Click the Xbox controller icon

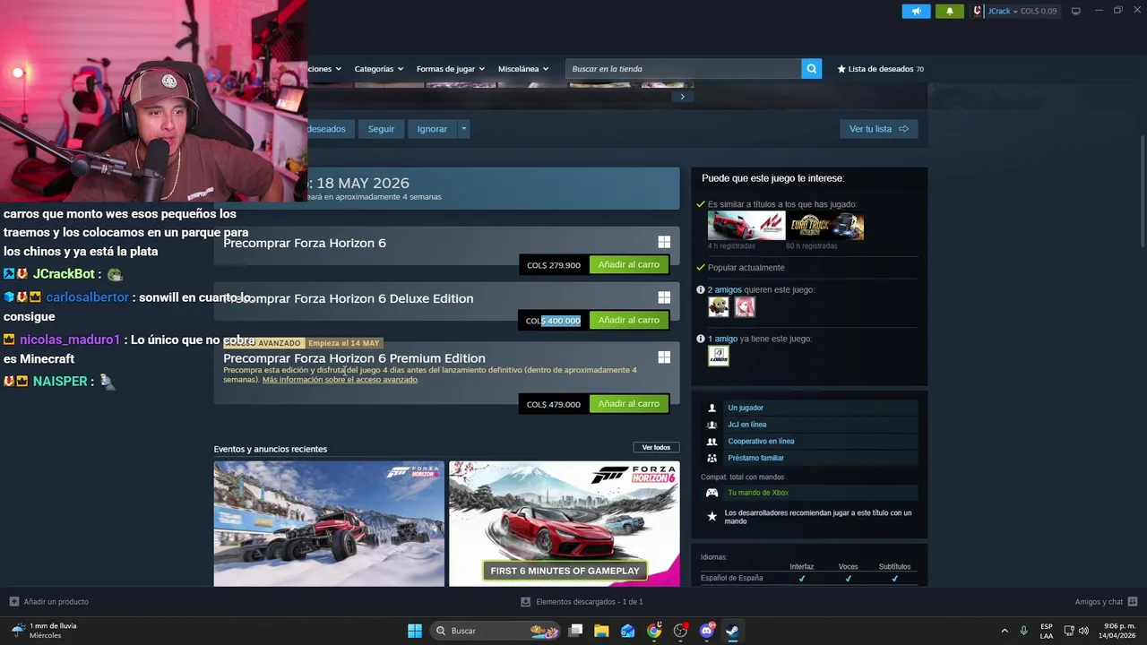click(x=711, y=493)
